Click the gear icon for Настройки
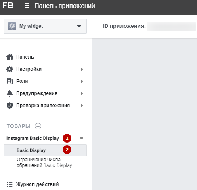 click(10, 69)
